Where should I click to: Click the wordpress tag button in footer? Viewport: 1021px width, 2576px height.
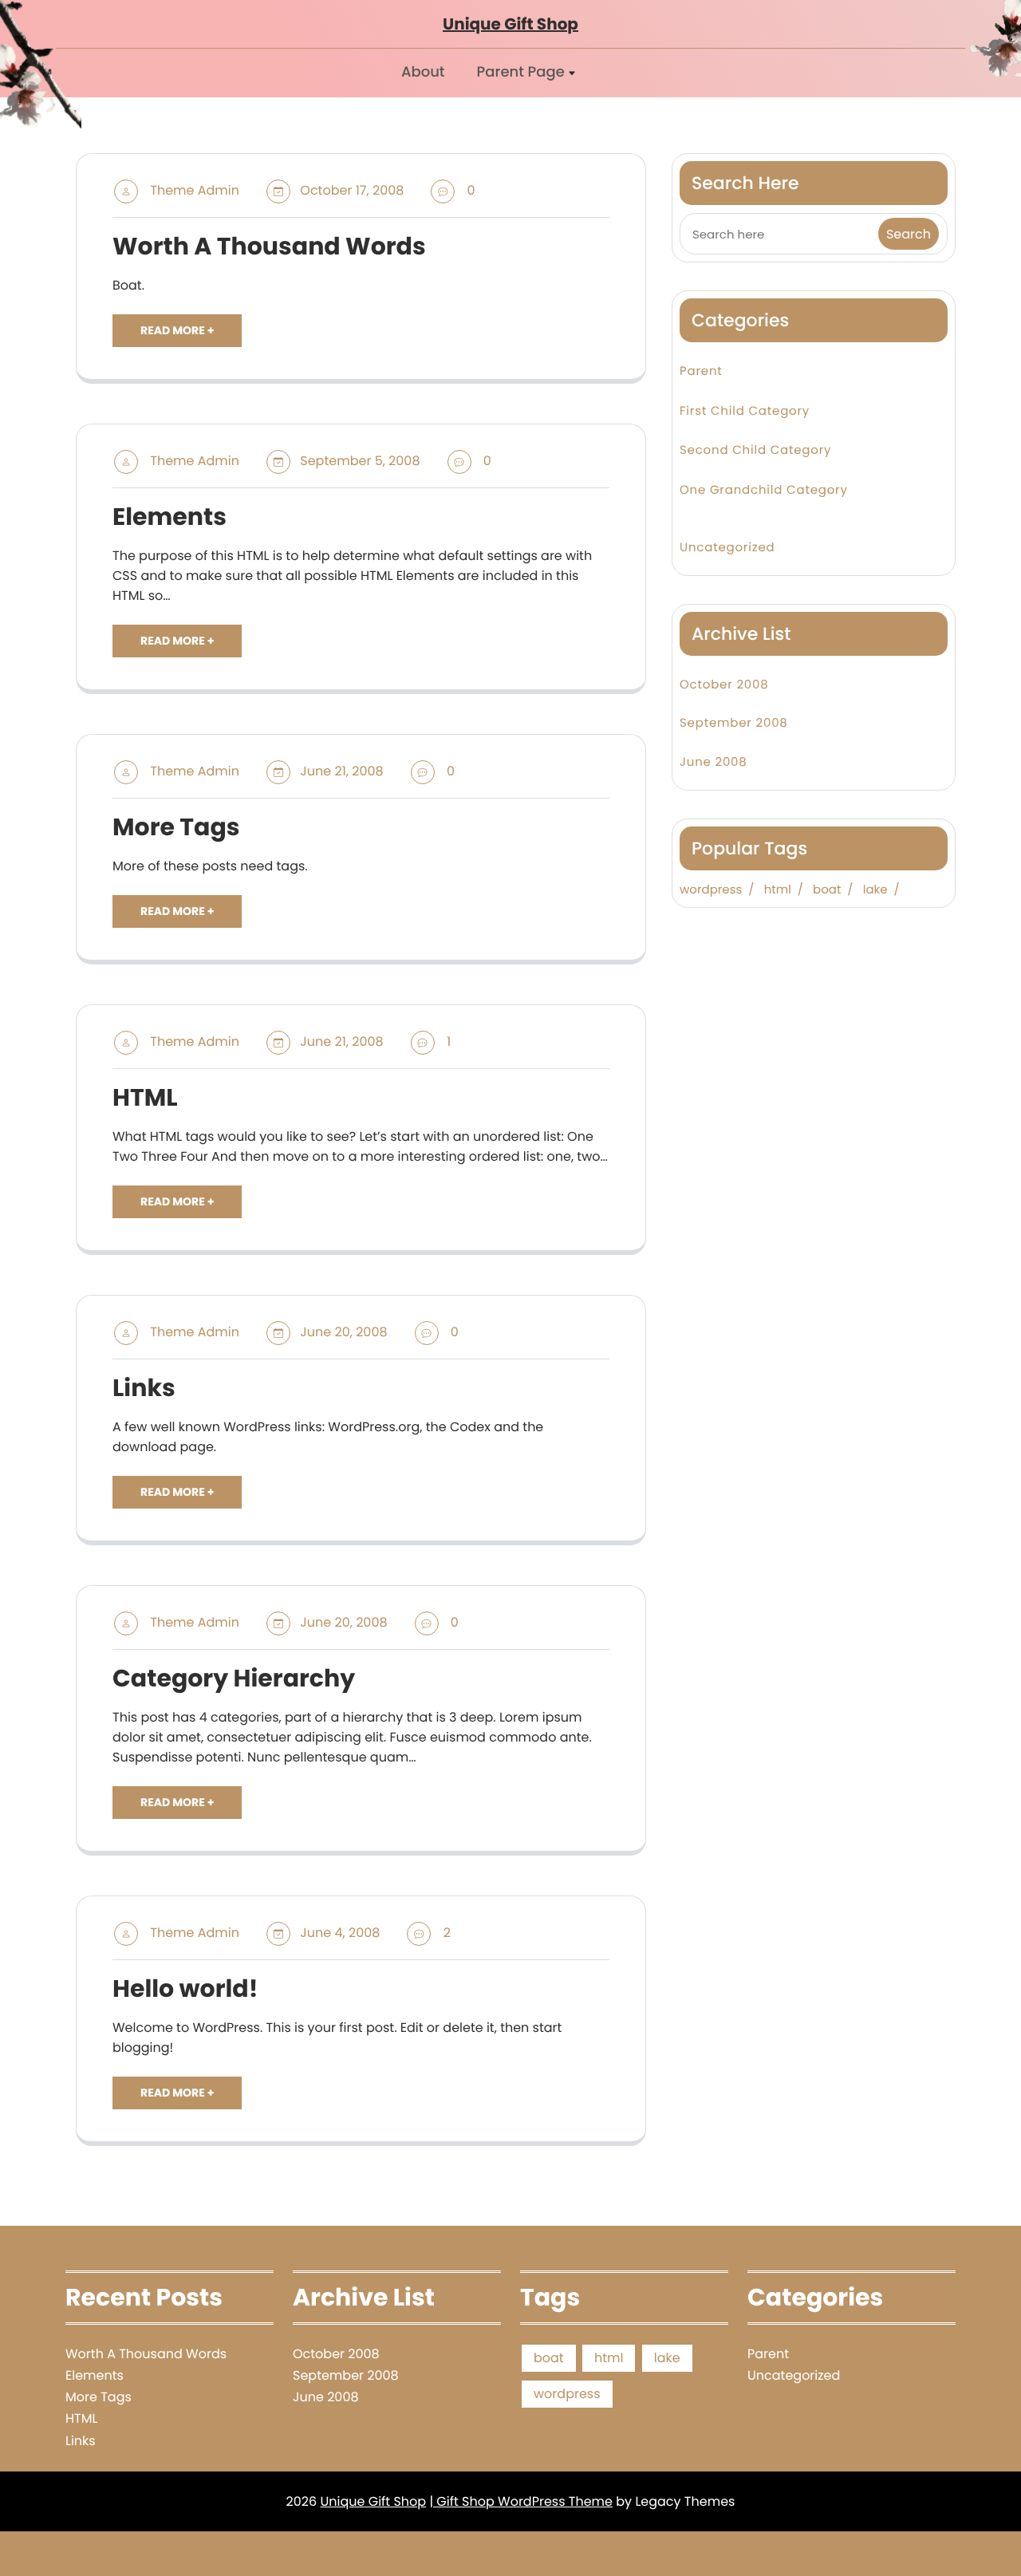(566, 2394)
